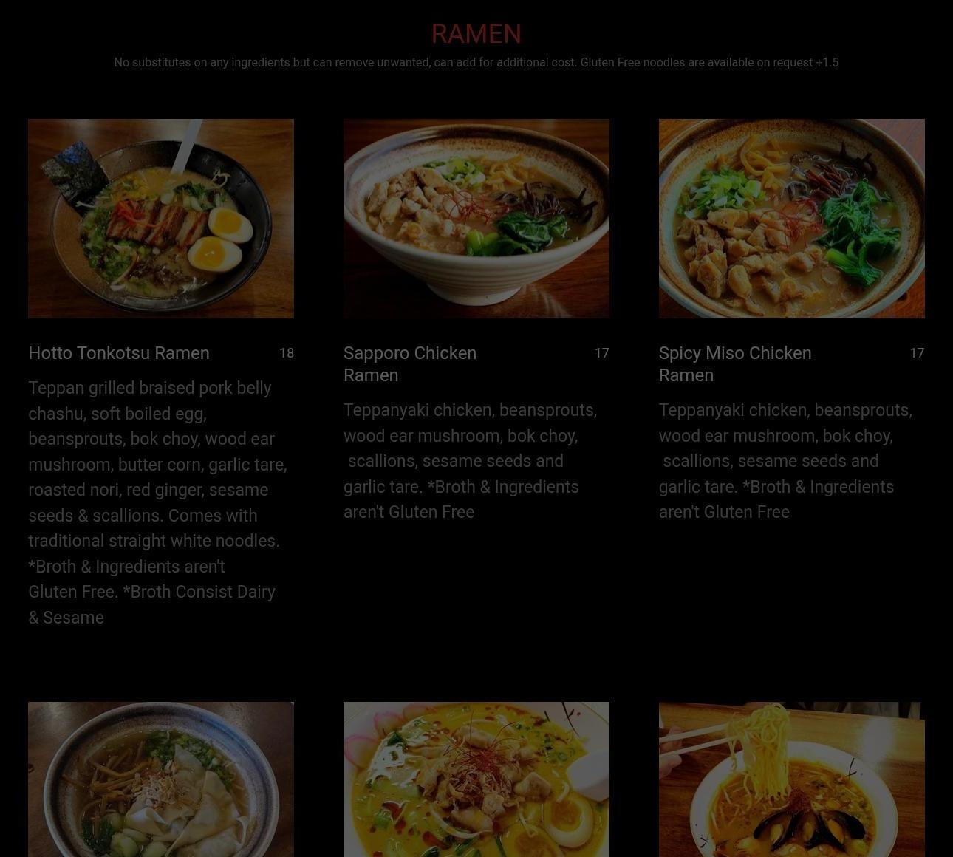Open the Spicy Miso Chicken Ramen photo
Image resolution: width=953 pixels, height=857 pixels.
pos(792,219)
